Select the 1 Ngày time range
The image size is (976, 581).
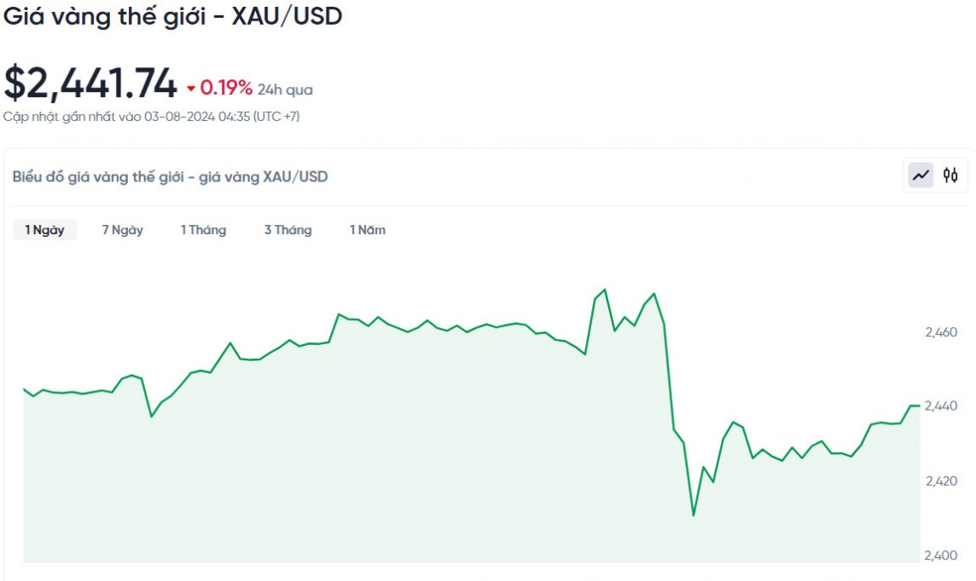[44, 230]
